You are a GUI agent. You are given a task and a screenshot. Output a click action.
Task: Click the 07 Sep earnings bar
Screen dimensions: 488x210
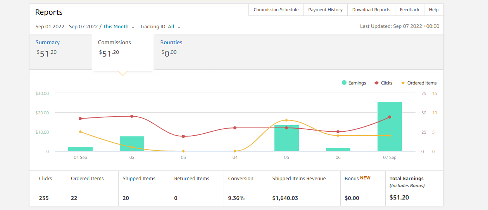(x=390, y=127)
